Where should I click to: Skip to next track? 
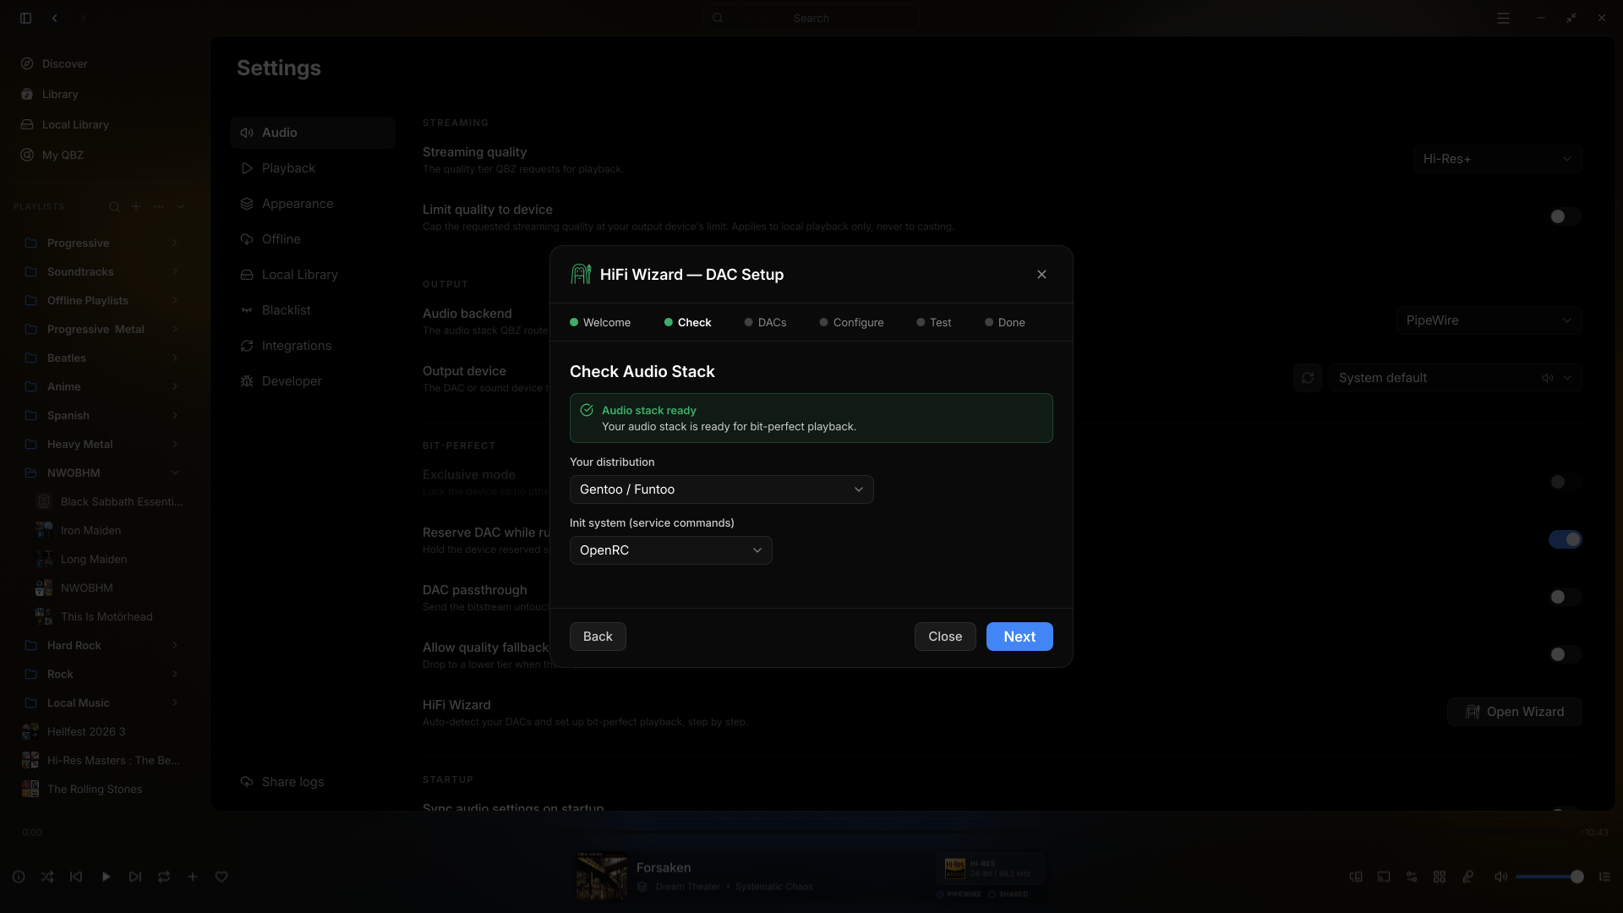[x=135, y=877]
